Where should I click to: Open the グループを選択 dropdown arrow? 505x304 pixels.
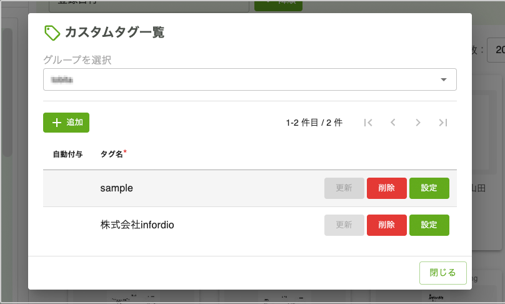coord(444,80)
